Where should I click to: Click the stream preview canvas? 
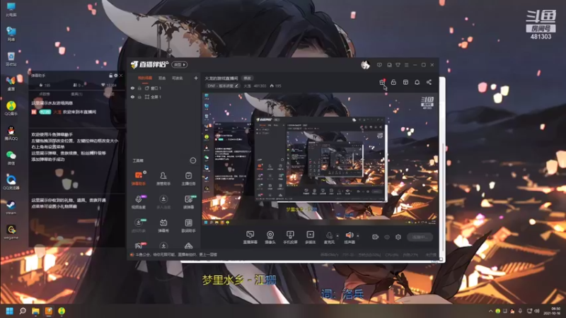(x=320, y=160)
